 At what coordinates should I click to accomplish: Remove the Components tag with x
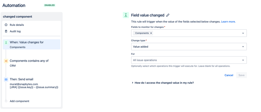coord(151,33)
